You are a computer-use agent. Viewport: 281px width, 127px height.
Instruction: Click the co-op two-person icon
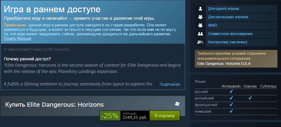pyautogui.click(x=200, y=34)
